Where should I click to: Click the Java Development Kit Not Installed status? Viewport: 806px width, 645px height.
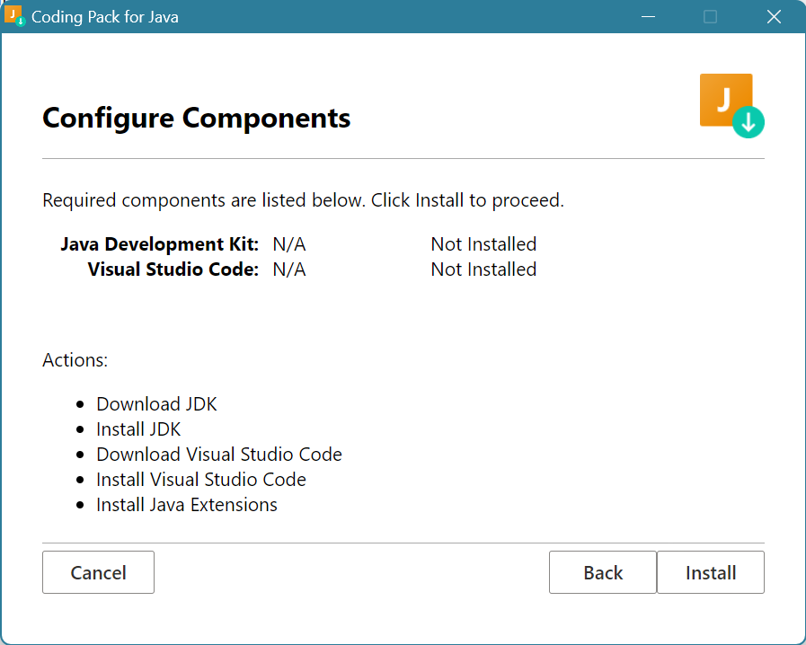coord(483,244)
